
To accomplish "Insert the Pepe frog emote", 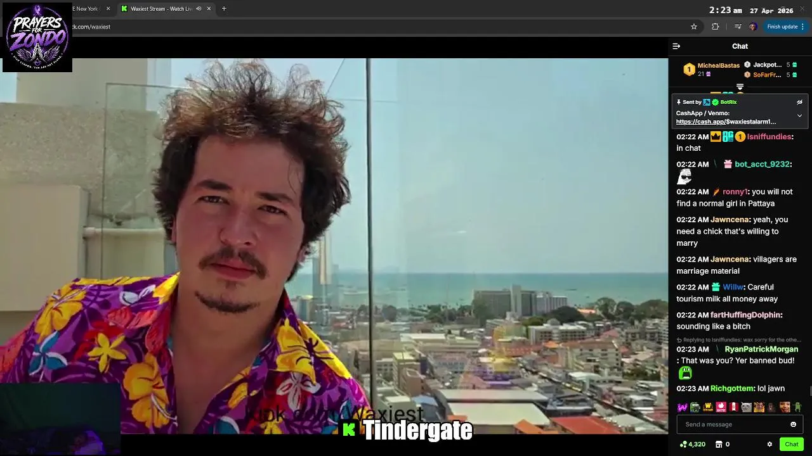I will click(695, 407).
